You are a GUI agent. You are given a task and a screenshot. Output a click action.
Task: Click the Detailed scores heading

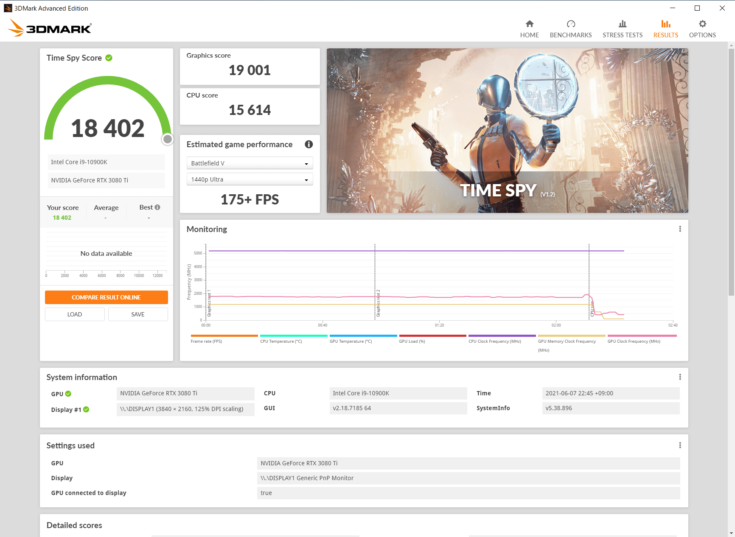pyautogui.click(x=74, y=525)
